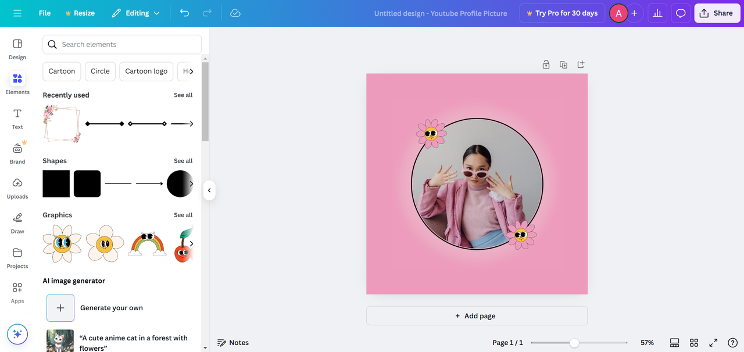Focus the Search elements field
Viewport: 744px width, 352px height.
coord(122,44)
